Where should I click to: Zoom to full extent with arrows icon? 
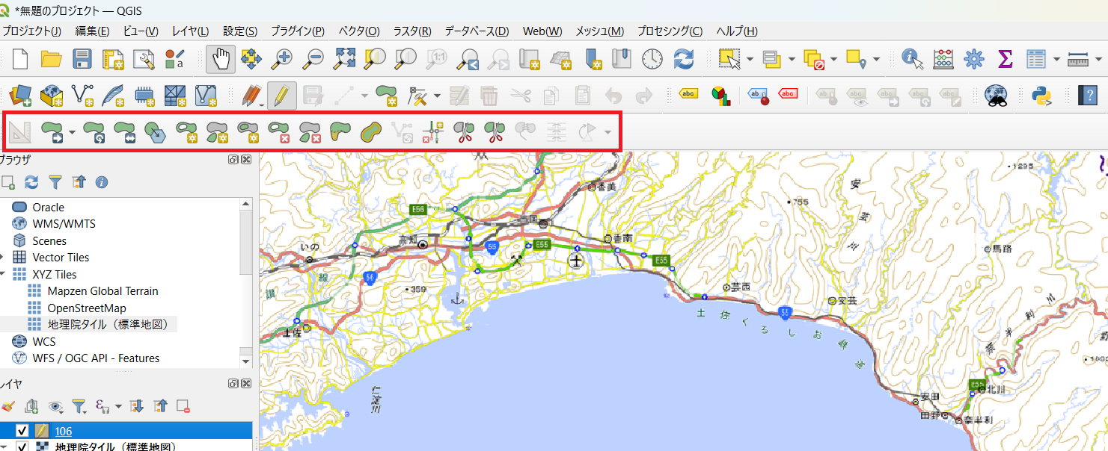[x=344, y=59]
